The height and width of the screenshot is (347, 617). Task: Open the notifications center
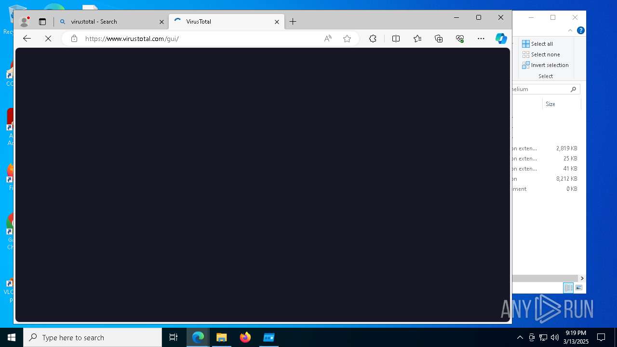[601, 337]
